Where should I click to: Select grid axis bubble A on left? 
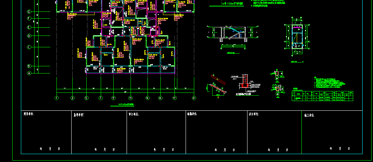pos(29,73)
